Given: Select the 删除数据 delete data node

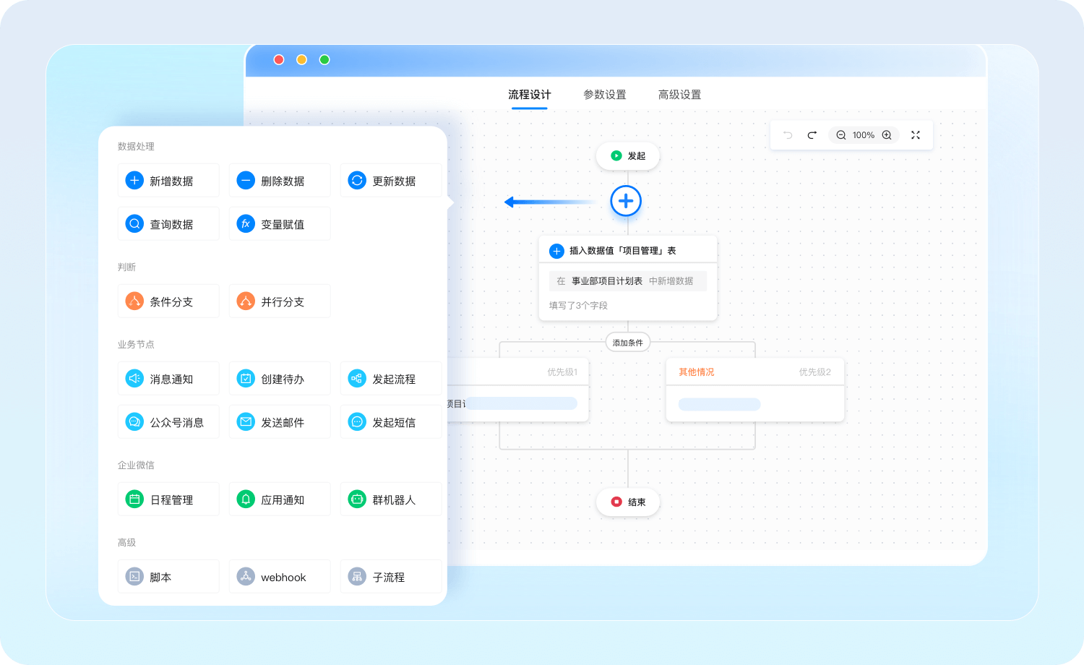Looking at the screenshot, I should (x=279, y=181).
